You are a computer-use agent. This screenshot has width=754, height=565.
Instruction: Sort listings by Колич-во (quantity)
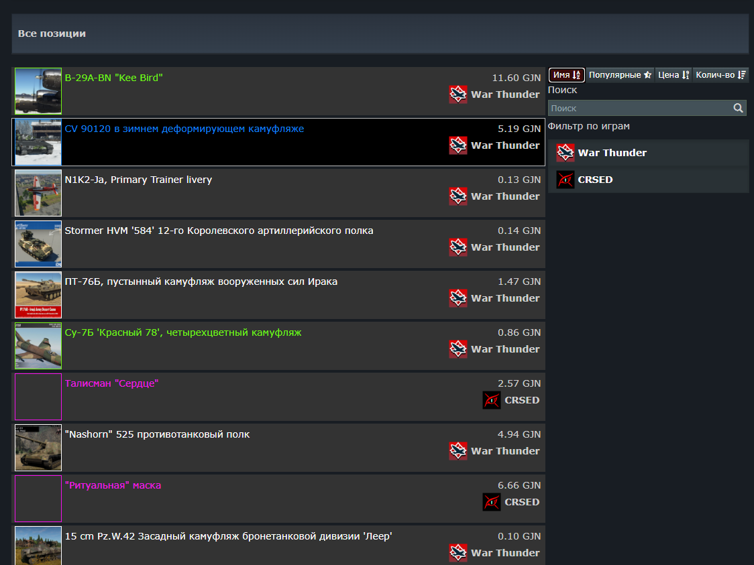pyautogui.click(x=720, y=75)
